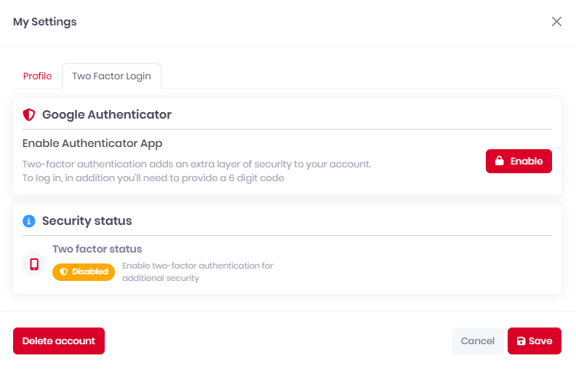Click the shield icon inside Disabled badge
The image size is (576, 369).
[63, 271]
